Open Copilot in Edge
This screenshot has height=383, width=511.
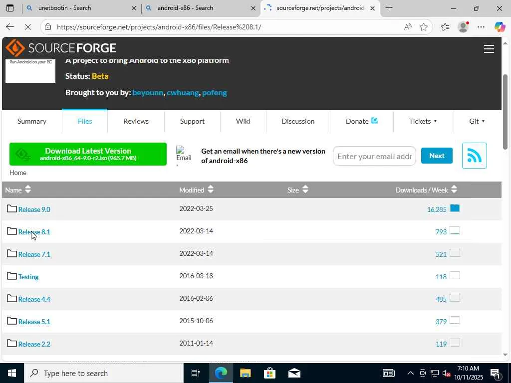point(500,27)
